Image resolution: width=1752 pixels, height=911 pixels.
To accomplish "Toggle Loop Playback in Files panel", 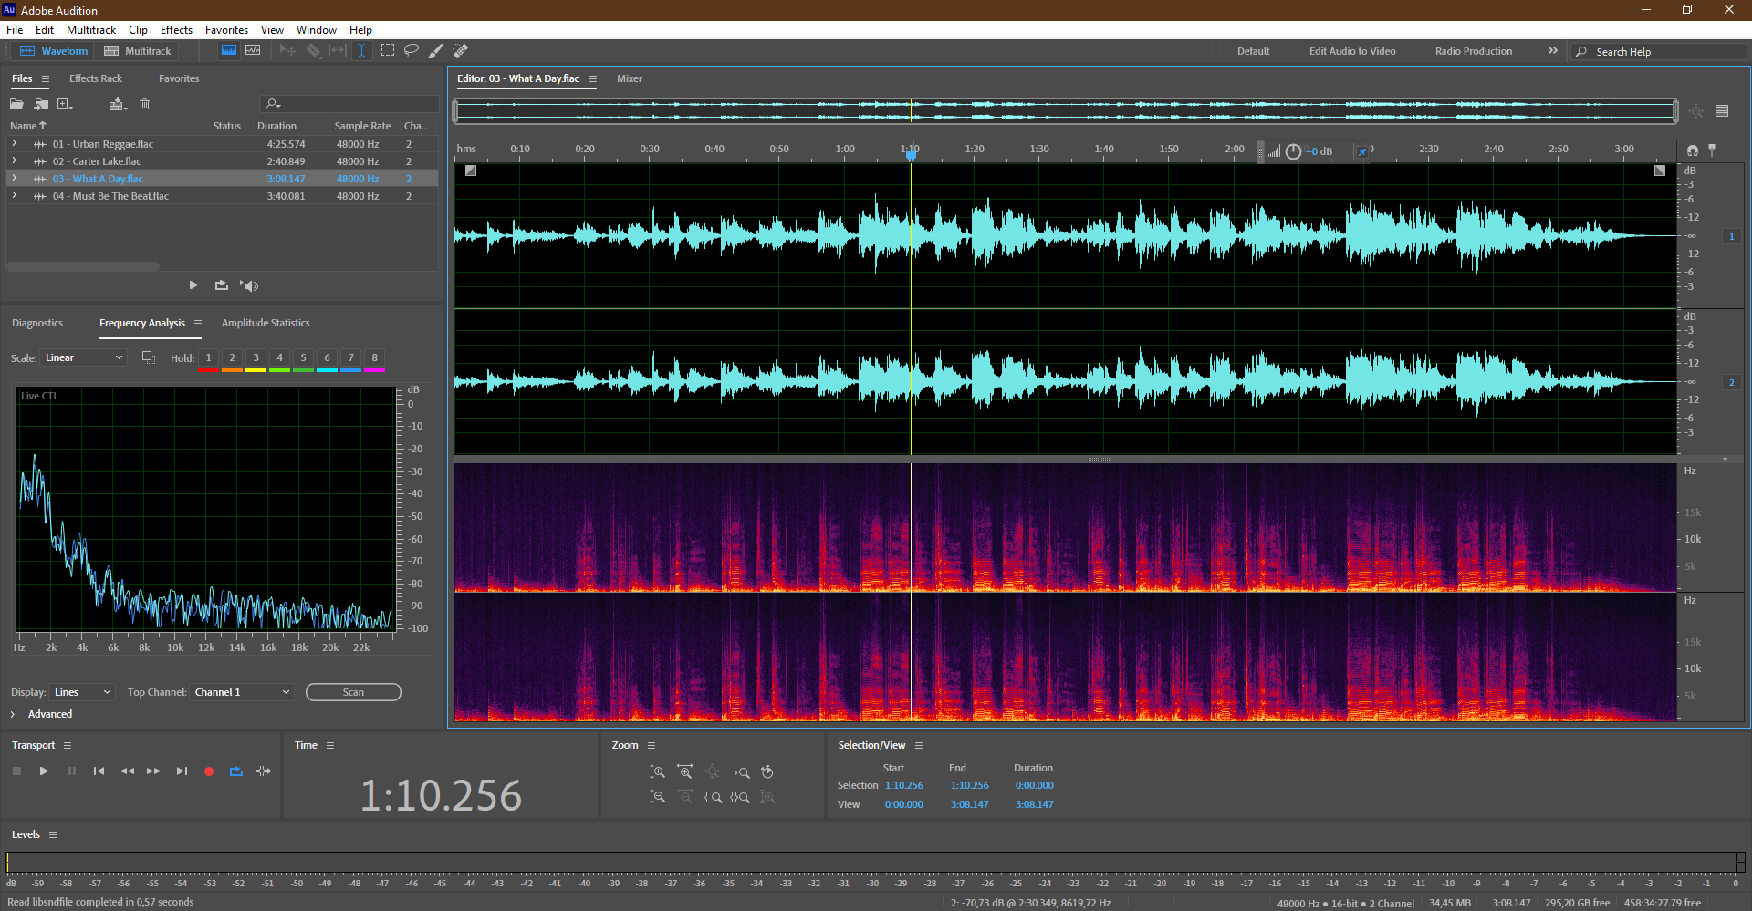I will [x=222, y=285].
